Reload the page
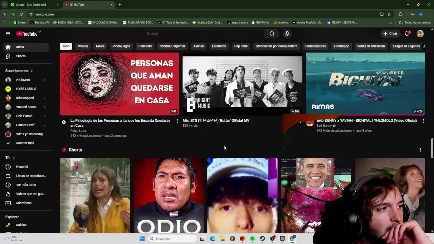The width and height of the screenshot is (434, 244). [21, 14]
